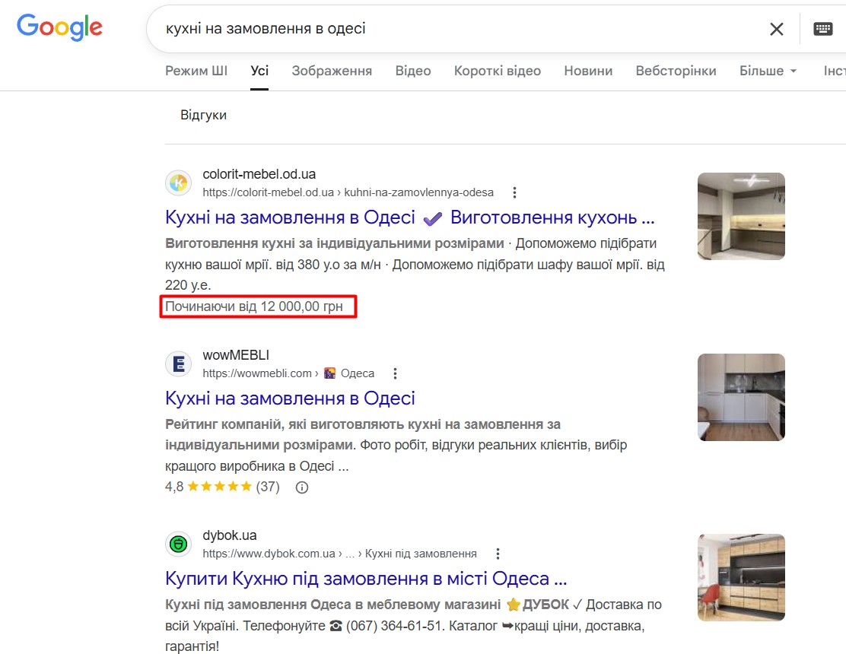Open the dybok.ua wooden kitchen thumbnail

(x=741, y=577)
